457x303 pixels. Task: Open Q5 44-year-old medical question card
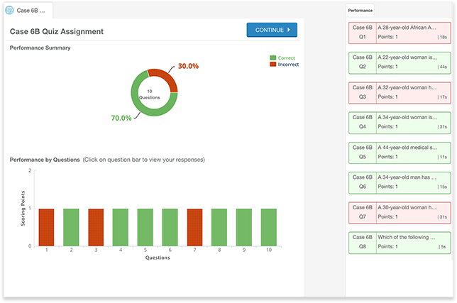click(x=400, y=152)
